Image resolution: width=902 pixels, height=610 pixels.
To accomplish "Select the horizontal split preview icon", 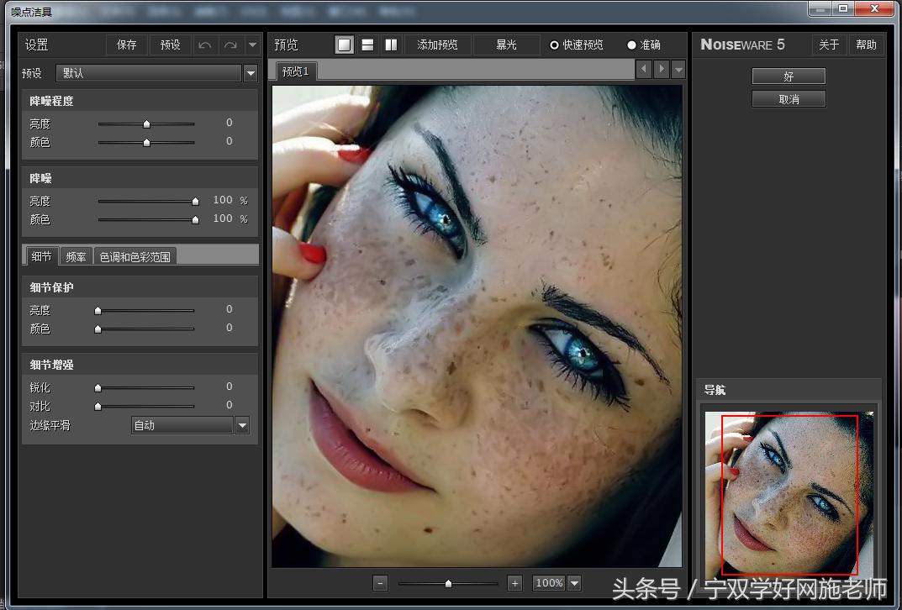I will point(367,45).
